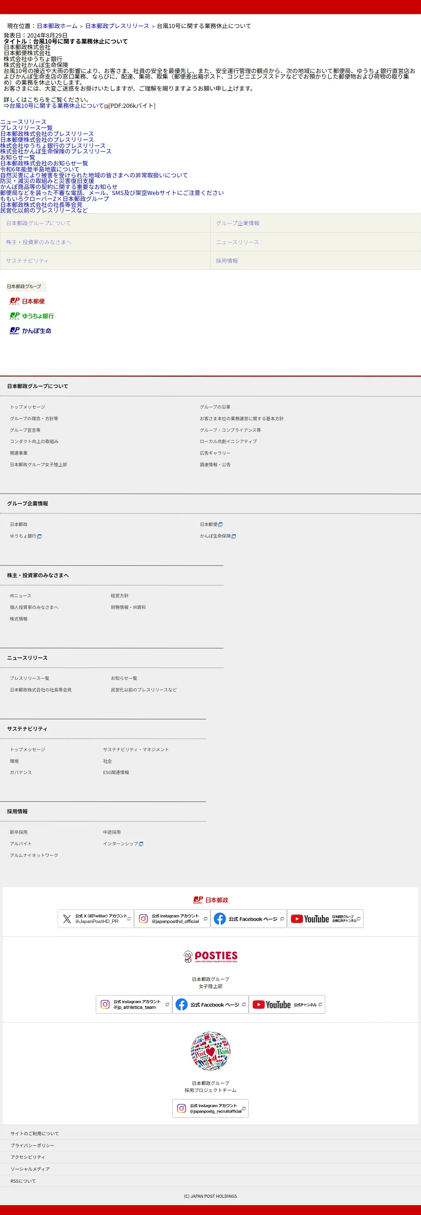Open コンダクト向上の取組み footer link

pos(34,441)
